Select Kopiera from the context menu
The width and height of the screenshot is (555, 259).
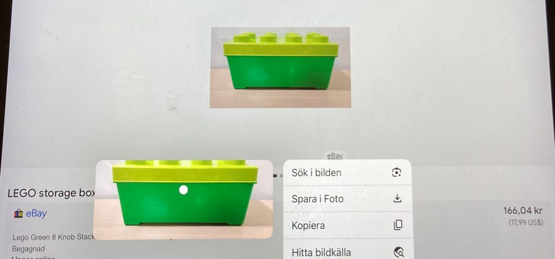348,225
